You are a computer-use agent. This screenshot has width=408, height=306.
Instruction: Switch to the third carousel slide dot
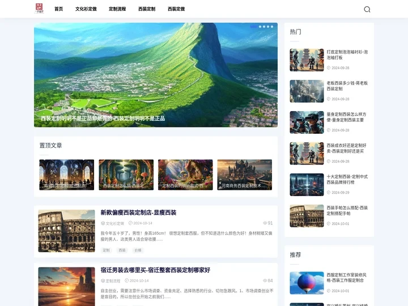pos(264,27)
